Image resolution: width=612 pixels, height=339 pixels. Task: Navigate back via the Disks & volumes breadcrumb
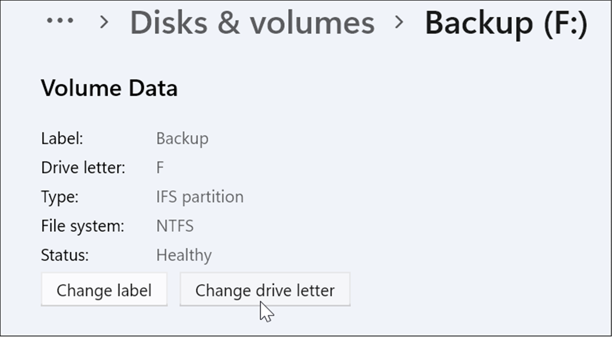[x=252, y=23]
